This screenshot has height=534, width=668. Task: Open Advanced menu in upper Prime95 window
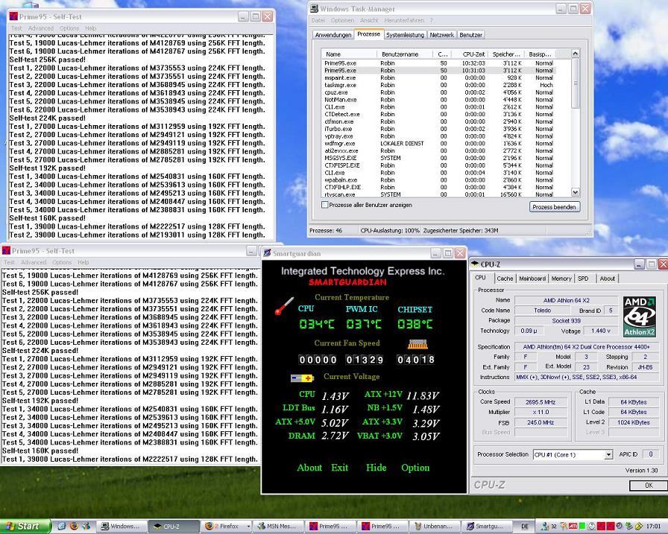41,28
